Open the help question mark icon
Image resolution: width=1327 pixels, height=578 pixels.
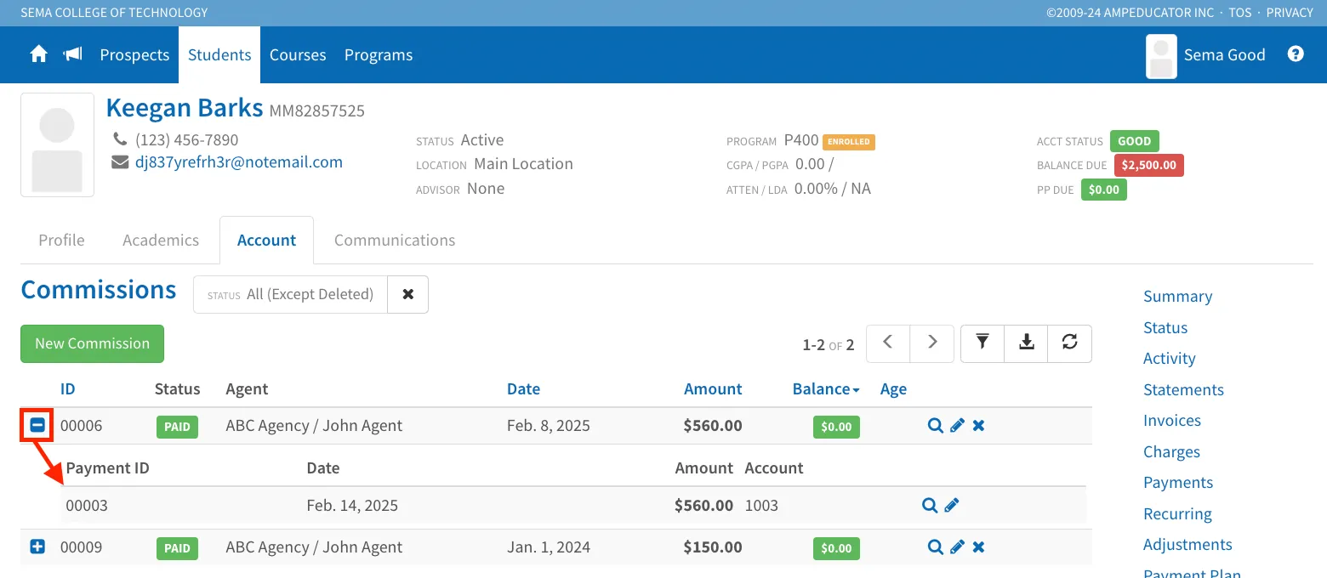pyautogui.click(x=1296, y=54)
